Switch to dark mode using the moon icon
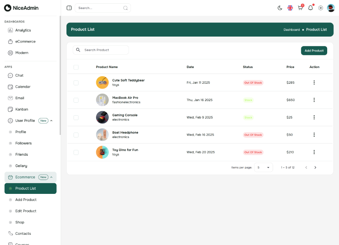339x245 pixels. point(280,8)
